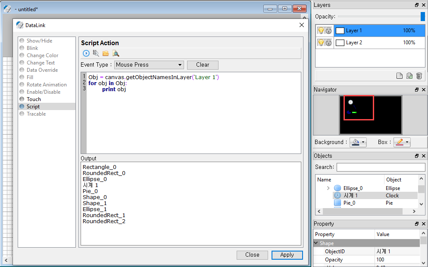Click the binary search magnifier toolbar icon
The height and width of the screenshot is (267, 428).
(x=96, y=53)
